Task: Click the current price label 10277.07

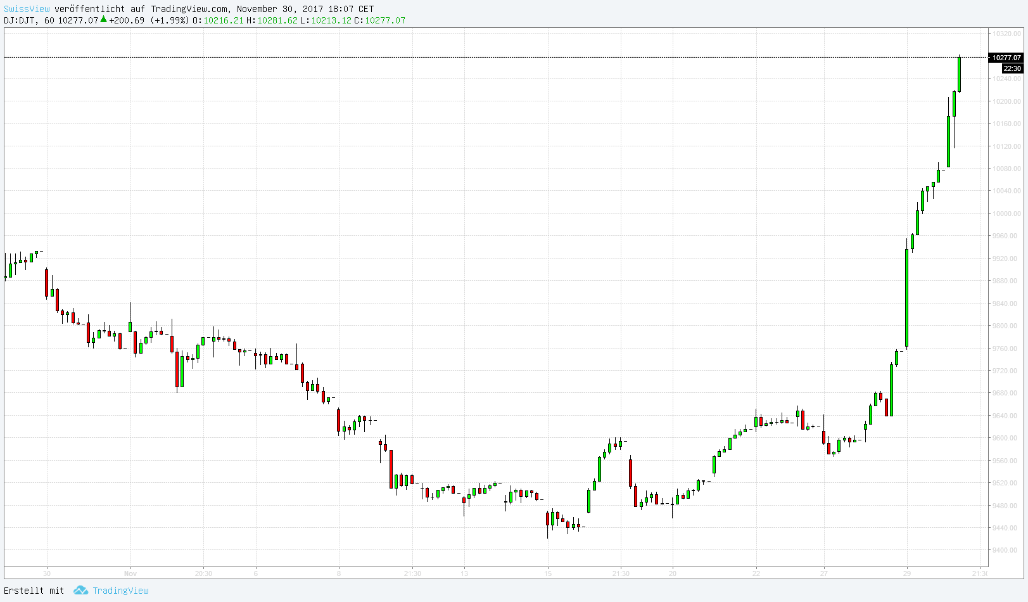Action: [1006, 58]
